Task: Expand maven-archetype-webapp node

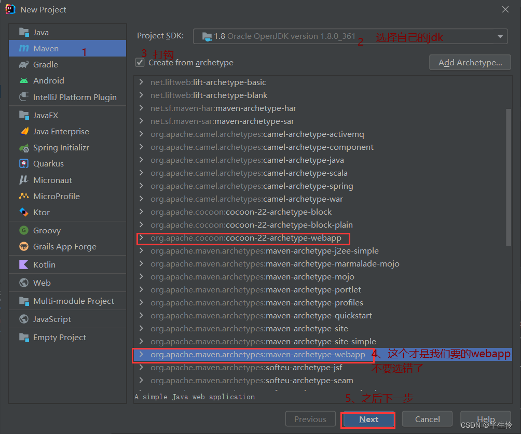Action: point(141,354)
